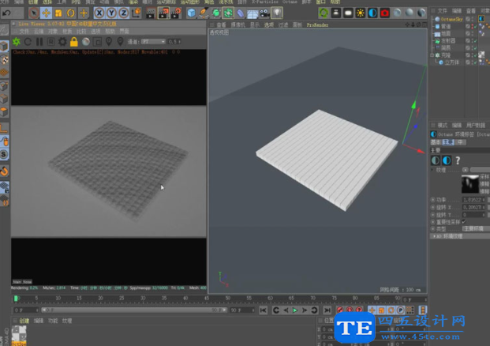Viewport: 490px width, 346px height.
Task: Click the question mark help icon
Action: [x=458, y=160]
